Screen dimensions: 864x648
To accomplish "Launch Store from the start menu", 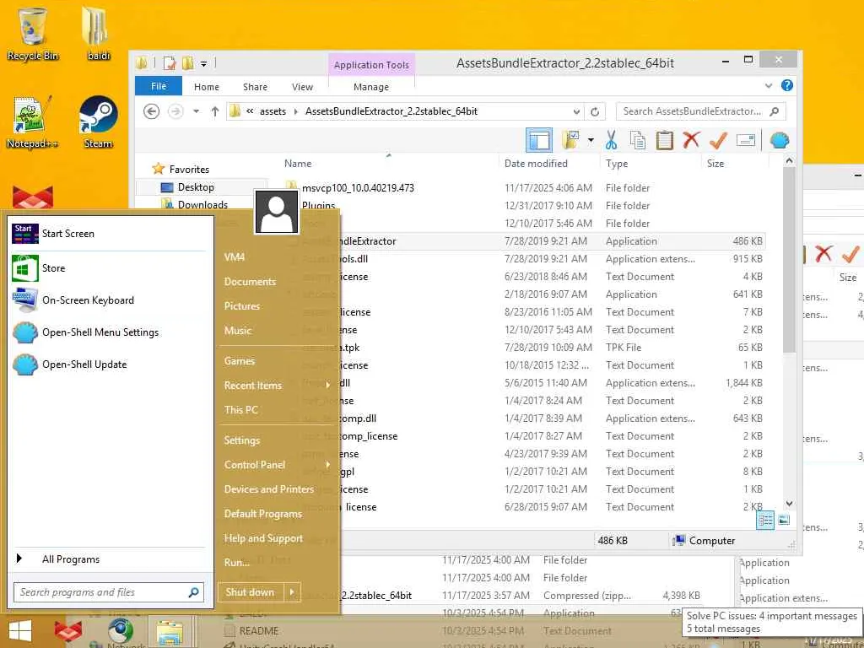I will (109, 268).
